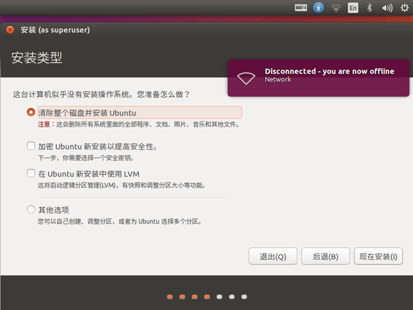This screenshot has height=310, width=413.
Task: Click the 退出(Q) button
Action: coord(273,256)
